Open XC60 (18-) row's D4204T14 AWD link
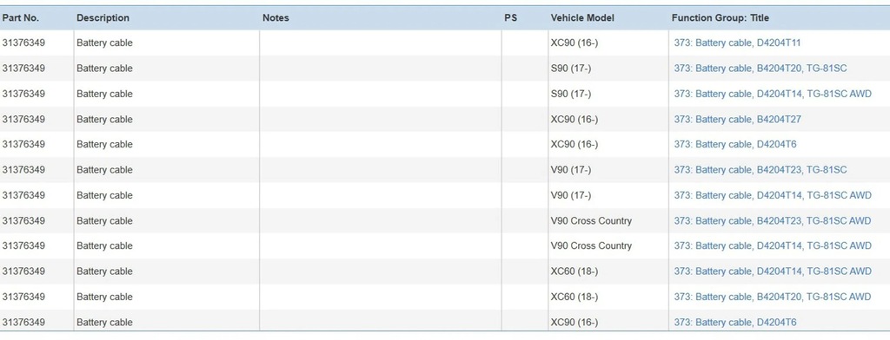Viewport: 890px width, 340px height. [x=772, y=271]
